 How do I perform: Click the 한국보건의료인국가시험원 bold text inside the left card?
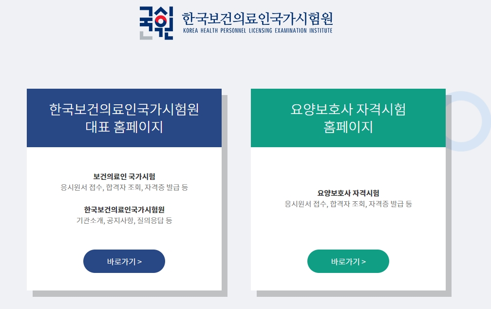(x=124, y=210)
